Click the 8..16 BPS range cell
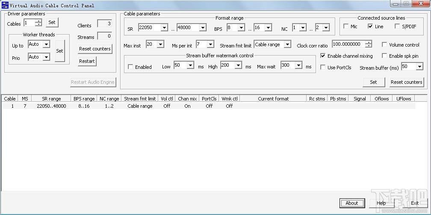Image resolution: width=431 pixels, height=215 pixels. point(84,106)
